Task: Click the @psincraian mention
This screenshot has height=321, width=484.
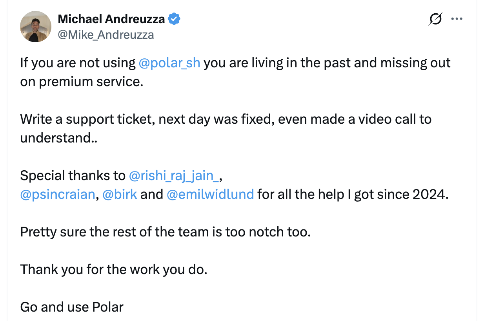Action: tap(57, 194)
